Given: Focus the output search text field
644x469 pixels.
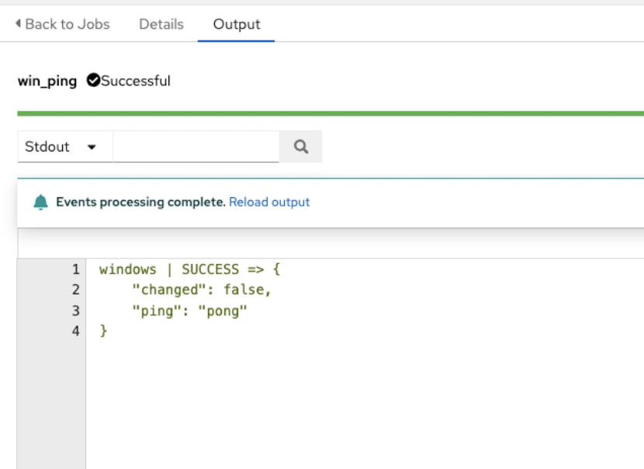Looking at the screenshot, I should (x=196, y=147).
